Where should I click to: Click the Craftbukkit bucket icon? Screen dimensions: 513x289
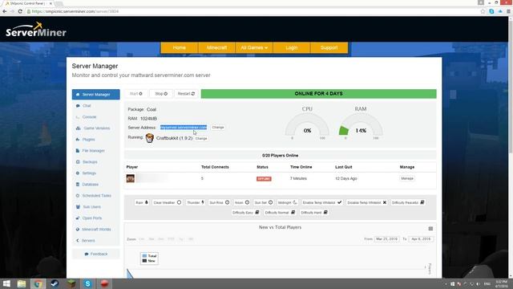[x=150, y=138]
